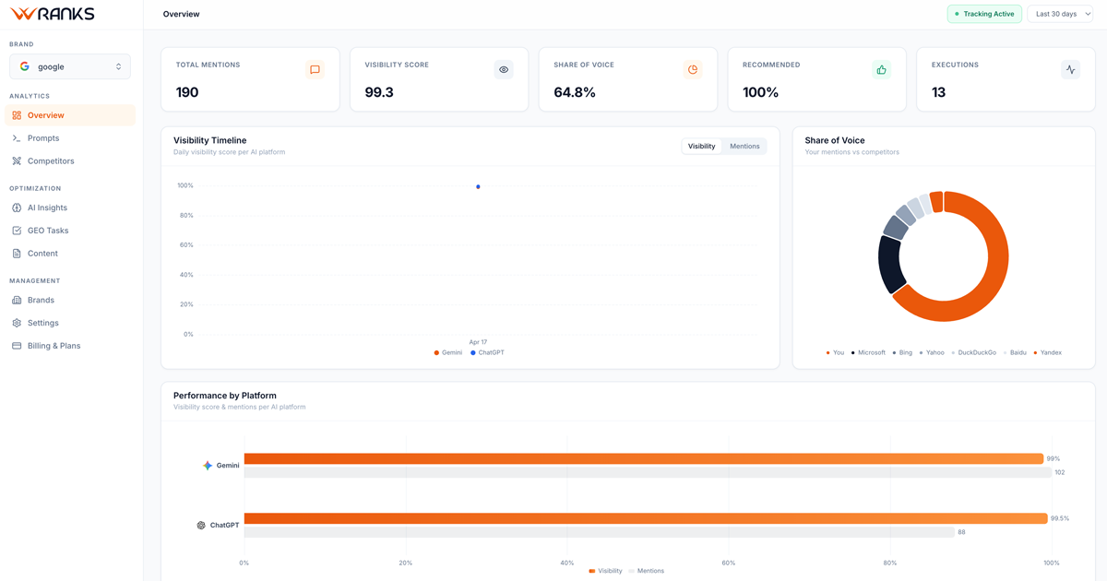Open the google brand switcher
This screenshot has width=1107, height=581.
[69, 65]
